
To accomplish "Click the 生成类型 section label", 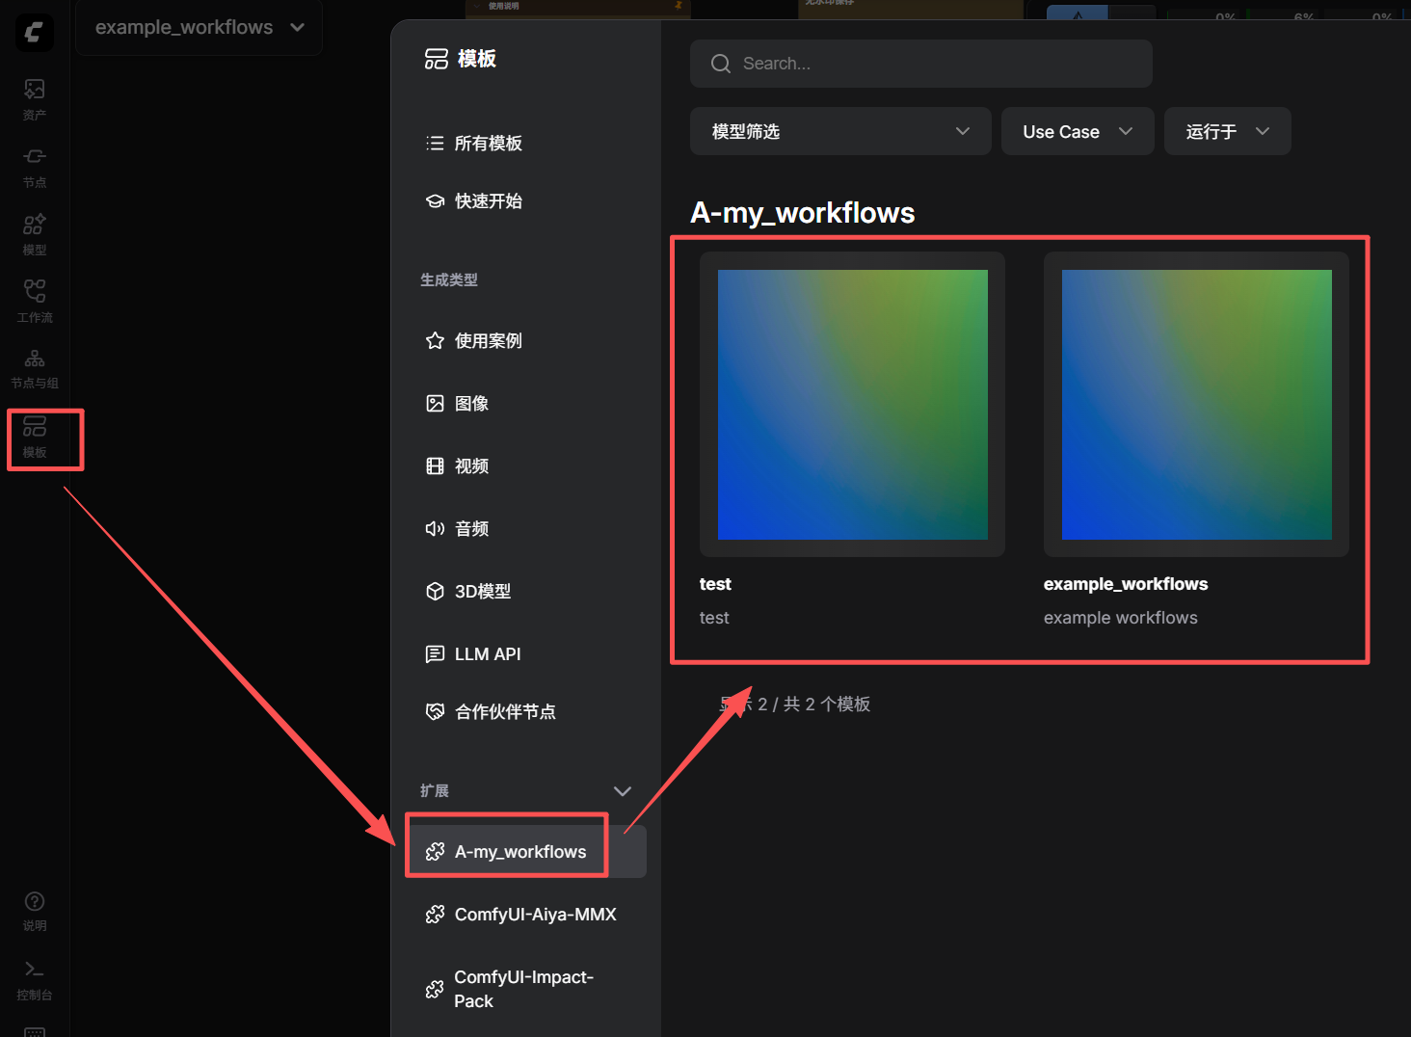I will pos(449,280).
